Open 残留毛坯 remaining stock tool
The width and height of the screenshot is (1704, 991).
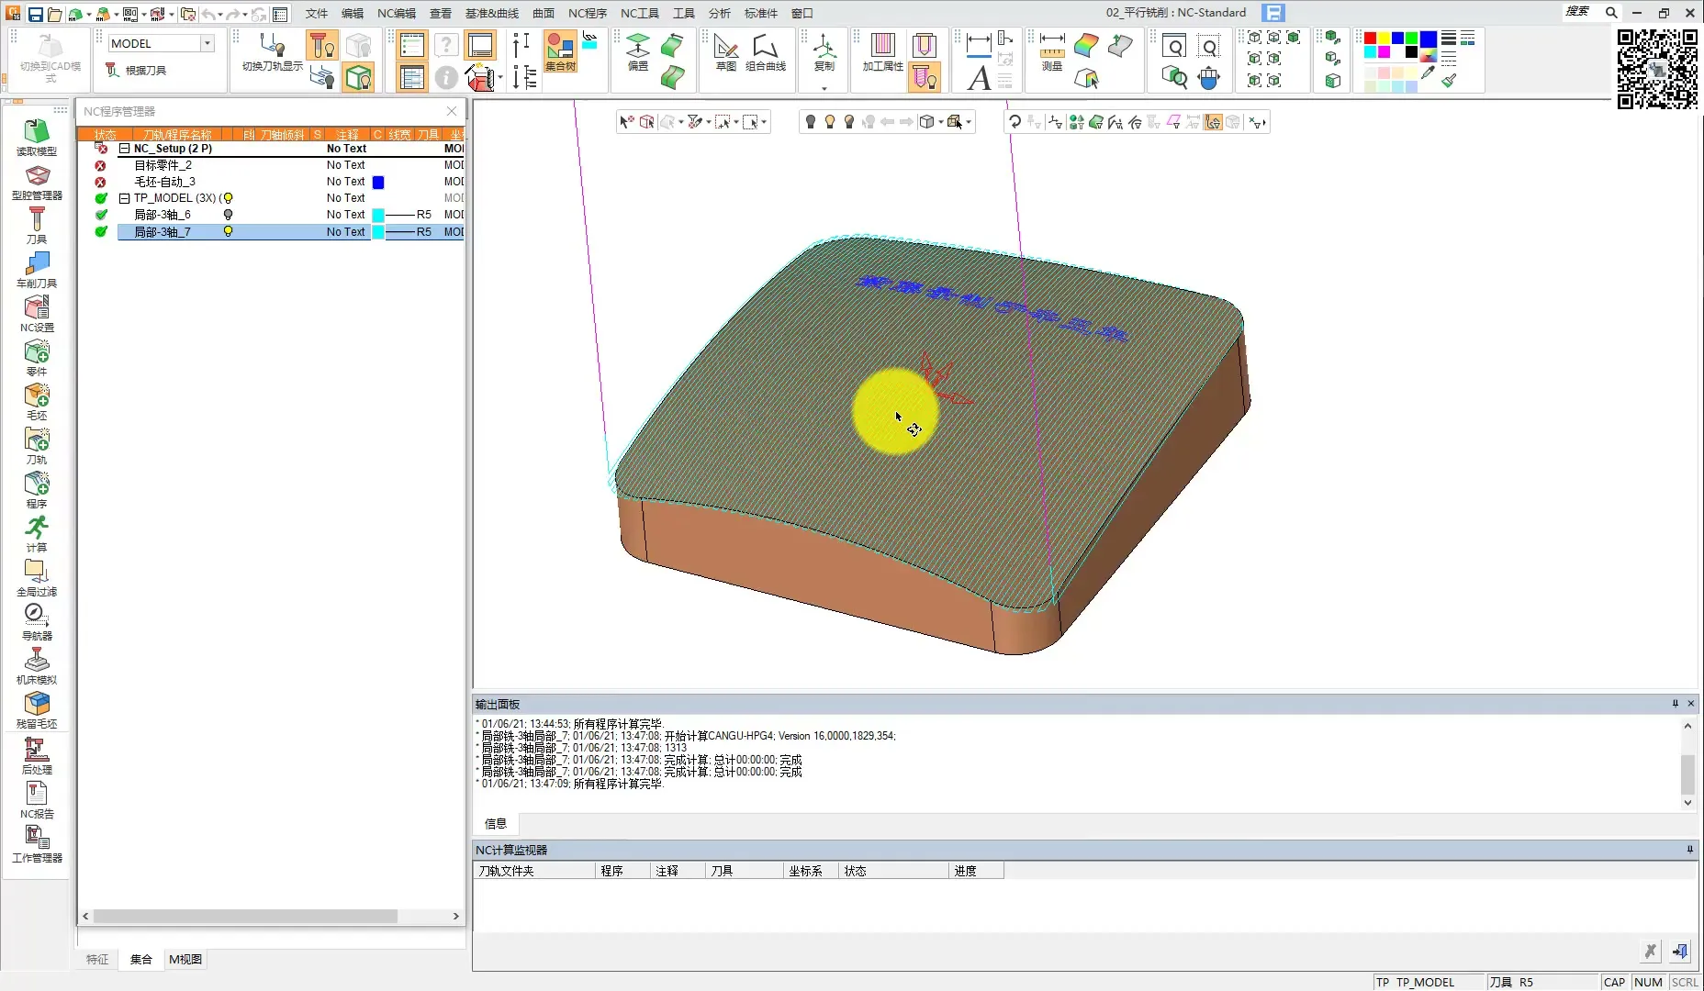coord(37,707)
